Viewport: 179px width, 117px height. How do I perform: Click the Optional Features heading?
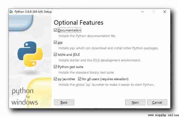[x=78, y=23]
